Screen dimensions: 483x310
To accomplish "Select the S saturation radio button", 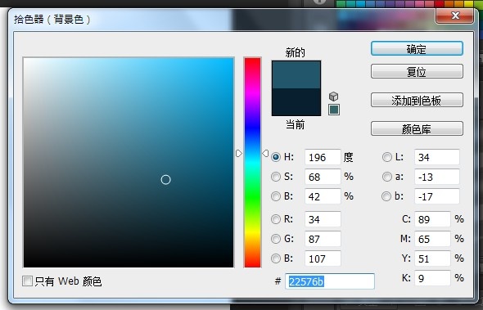I will click(276, 177).
